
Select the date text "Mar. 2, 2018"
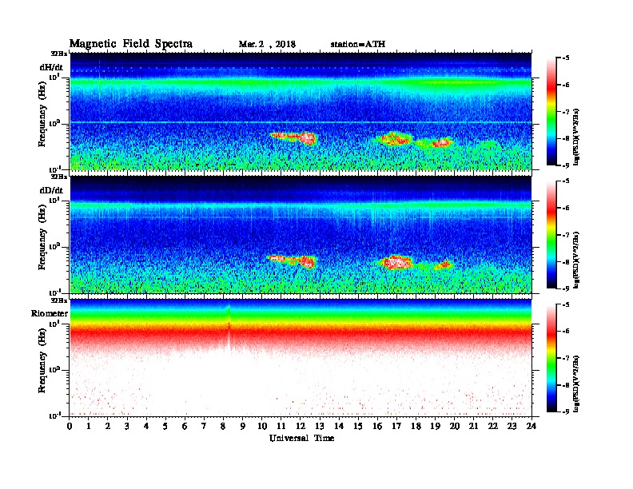tap(267, 45)
